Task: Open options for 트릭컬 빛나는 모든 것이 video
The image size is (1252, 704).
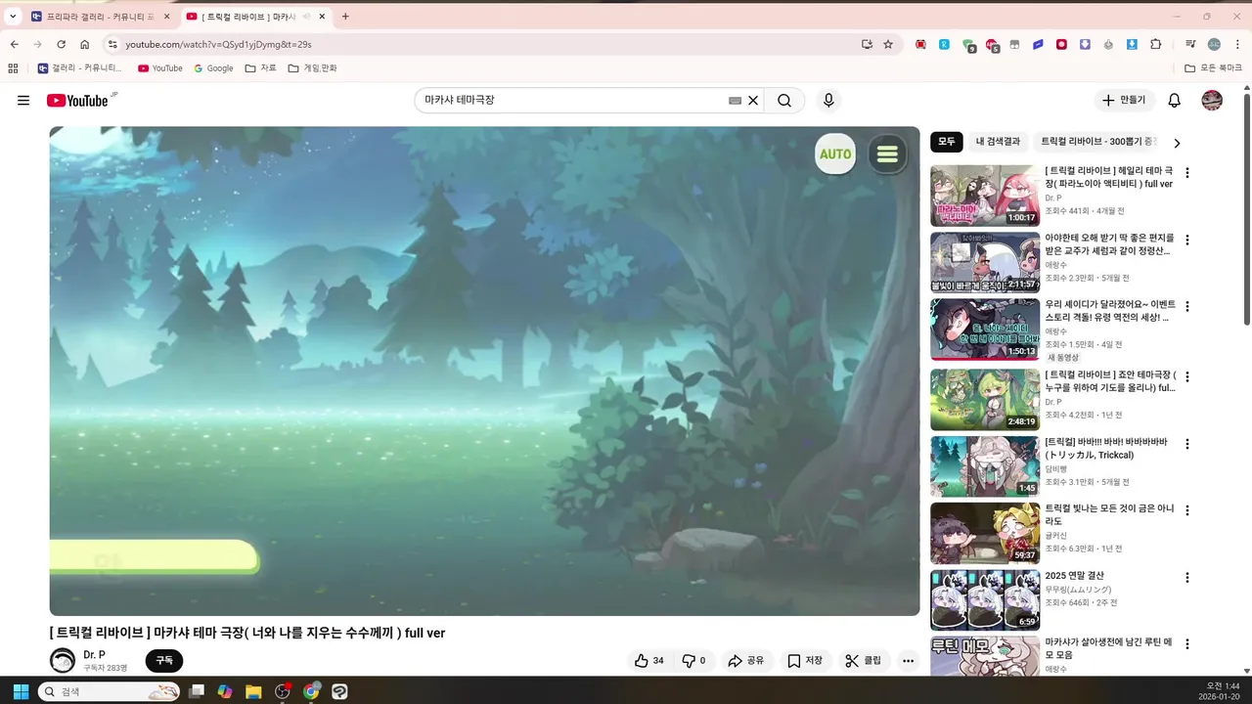Action: (1187, 510)
